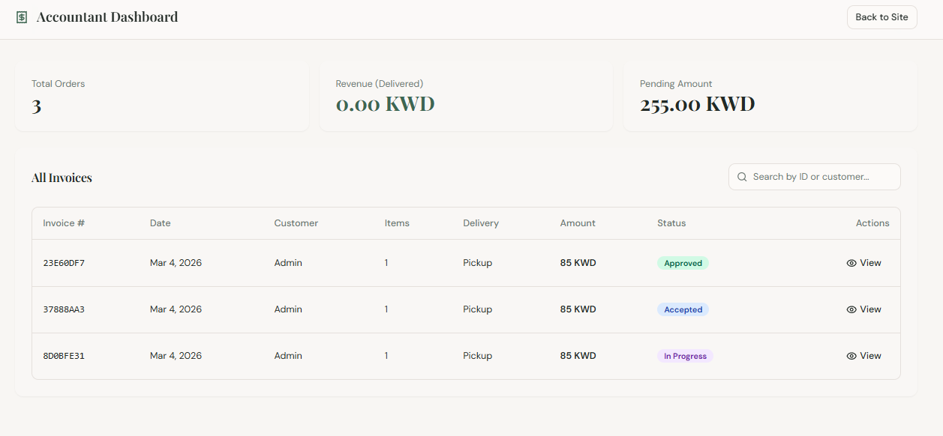Click the 85 KWD amount for invoice 37888AA3
The width and height of the screenshot is (943, 436).
tap(578, 309)
